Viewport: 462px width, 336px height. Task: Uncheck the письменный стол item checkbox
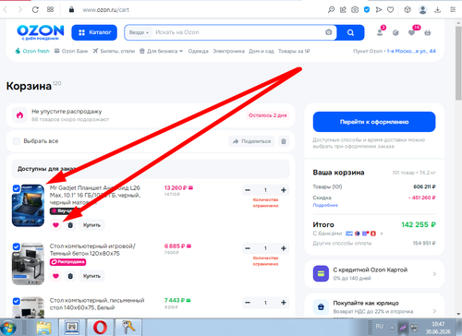coord(17,301)
